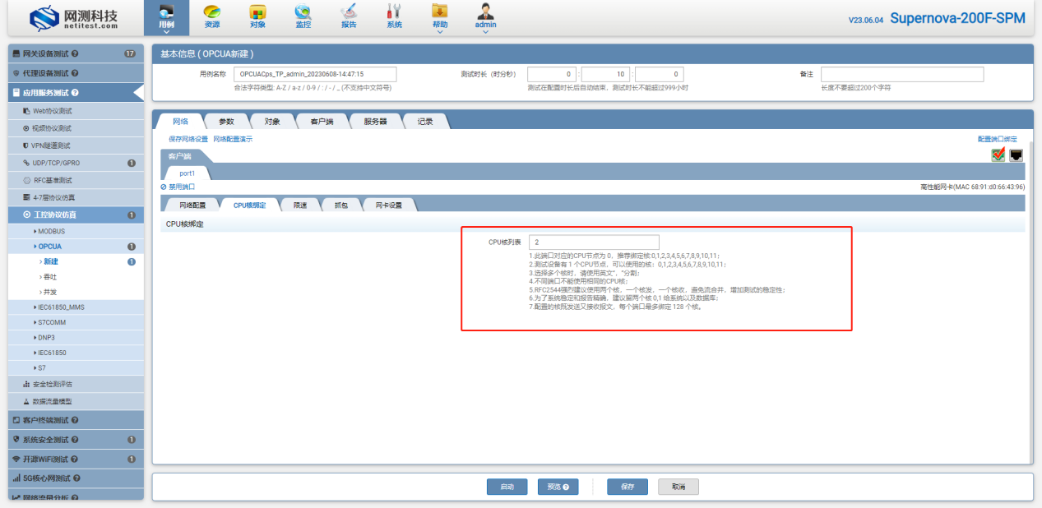This screenshot has height=508, width=1042.
Task: Click the green checkmark port icon
Action: click(998, 155)
